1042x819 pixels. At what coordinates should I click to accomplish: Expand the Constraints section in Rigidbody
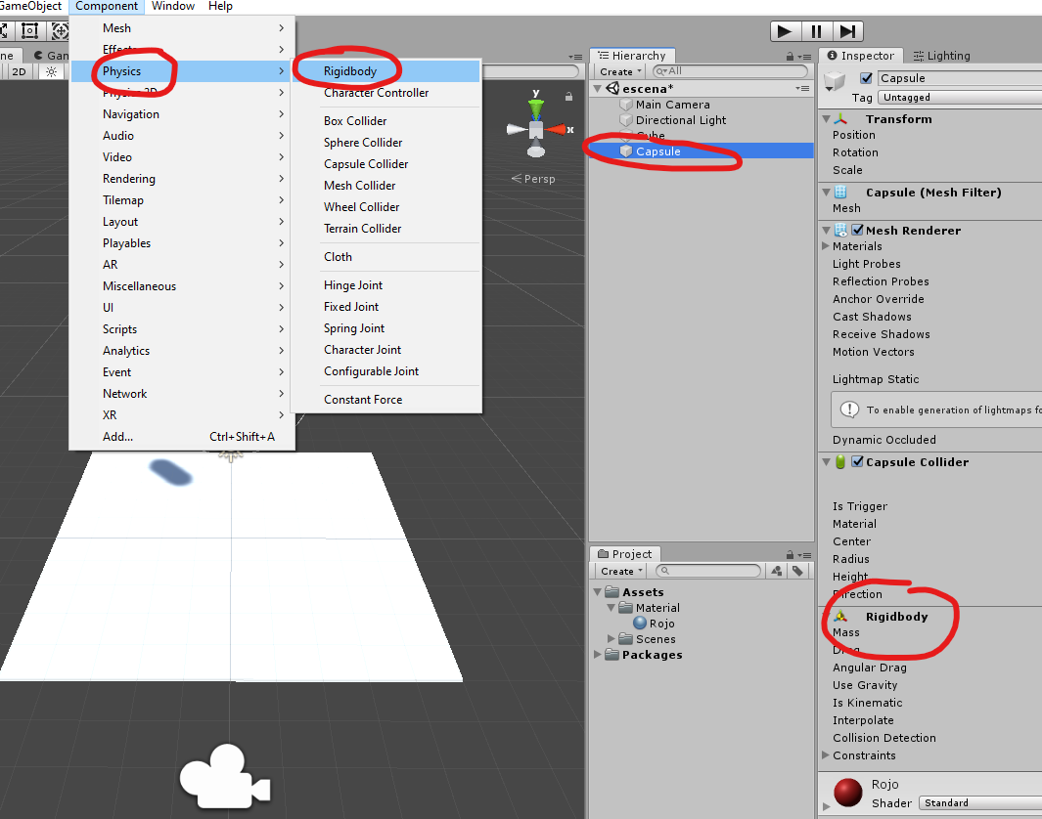point(826,755)
